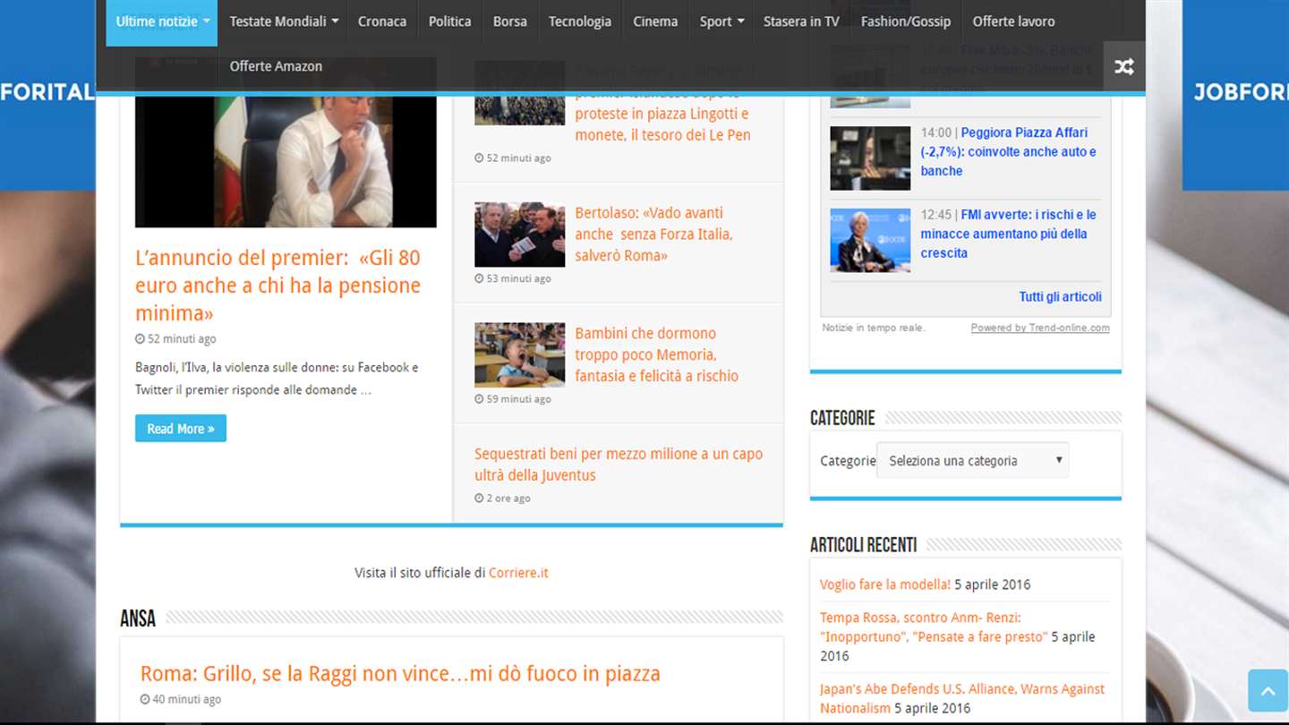Open the Bertolaso Vado avanti article
This screenshot has height=725, width=1289.
click(654, 235)
